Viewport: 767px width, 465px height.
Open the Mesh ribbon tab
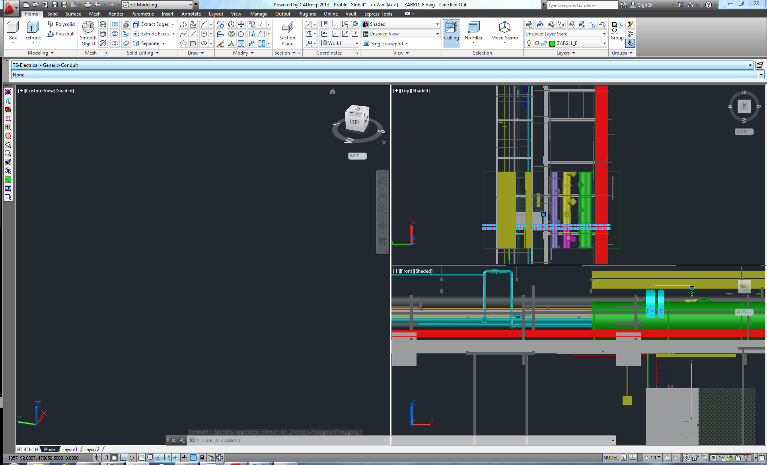[x=95, y=14]
